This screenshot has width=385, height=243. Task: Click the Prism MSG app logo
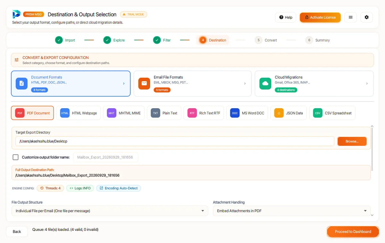click(x=16, y=14)
